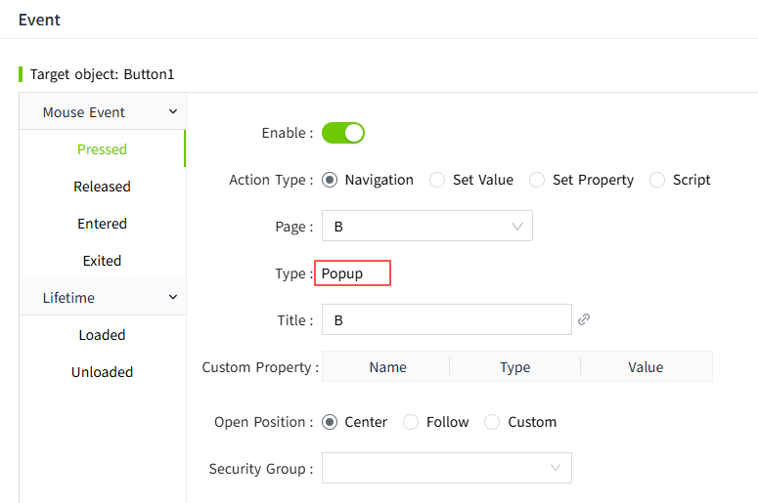Viewport: 758px width, 503px height.
Task: Go to the Exited event
Action: click(102, 261)
